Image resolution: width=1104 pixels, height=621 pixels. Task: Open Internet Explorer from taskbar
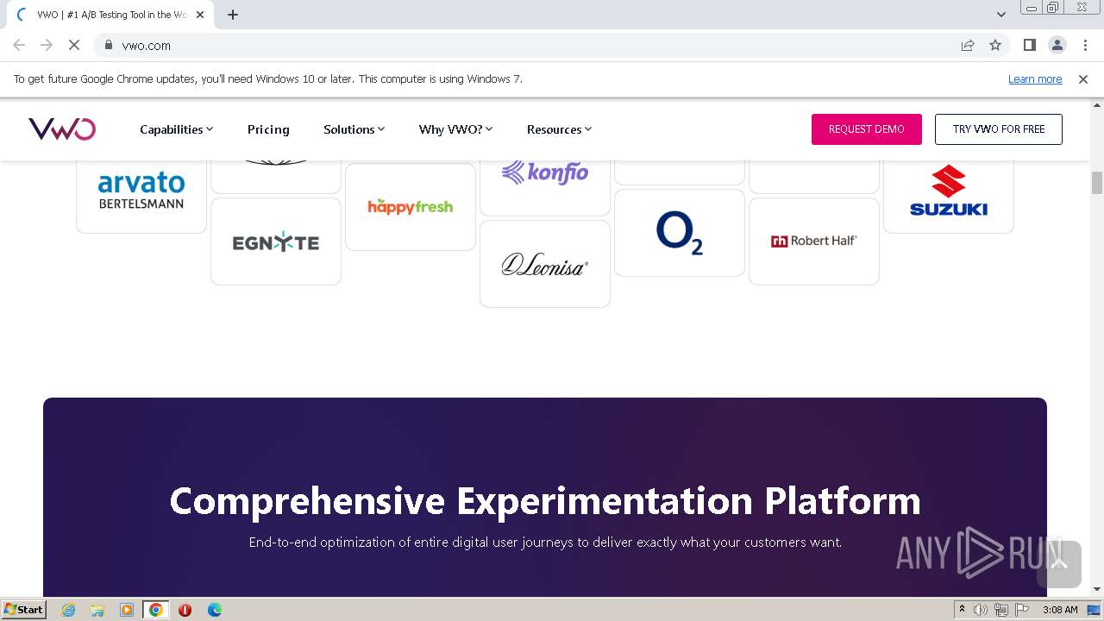68,610
